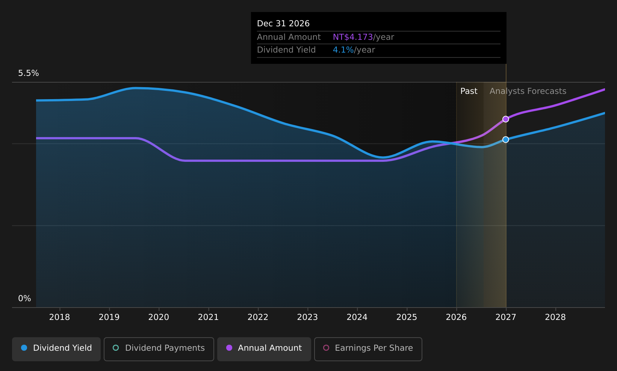The height and width of the screenshot is (371, 617).
Task: Click the Dec 31 2026 tooltip date
Action: [283, 24]
